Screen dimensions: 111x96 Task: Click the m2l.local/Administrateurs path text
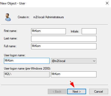pyautogui.click(x=48, y=17)
